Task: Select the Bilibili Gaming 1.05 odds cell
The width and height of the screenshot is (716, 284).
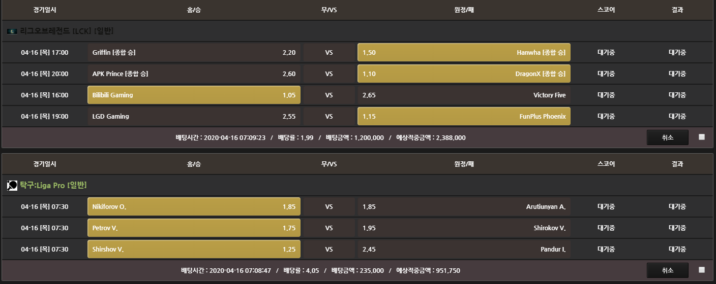Action: (194, 95)
